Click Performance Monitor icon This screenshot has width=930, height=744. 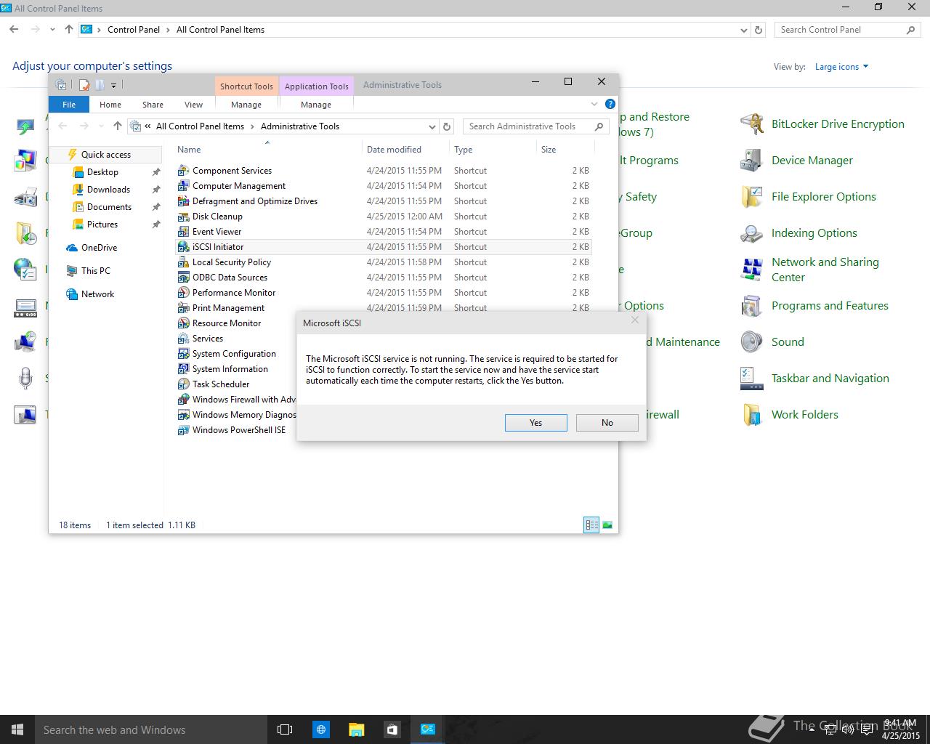[183, 293]
